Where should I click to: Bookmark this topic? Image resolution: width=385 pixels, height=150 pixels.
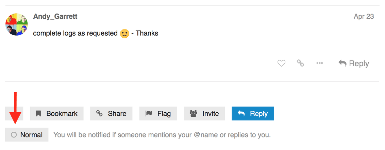pos(57,114)
